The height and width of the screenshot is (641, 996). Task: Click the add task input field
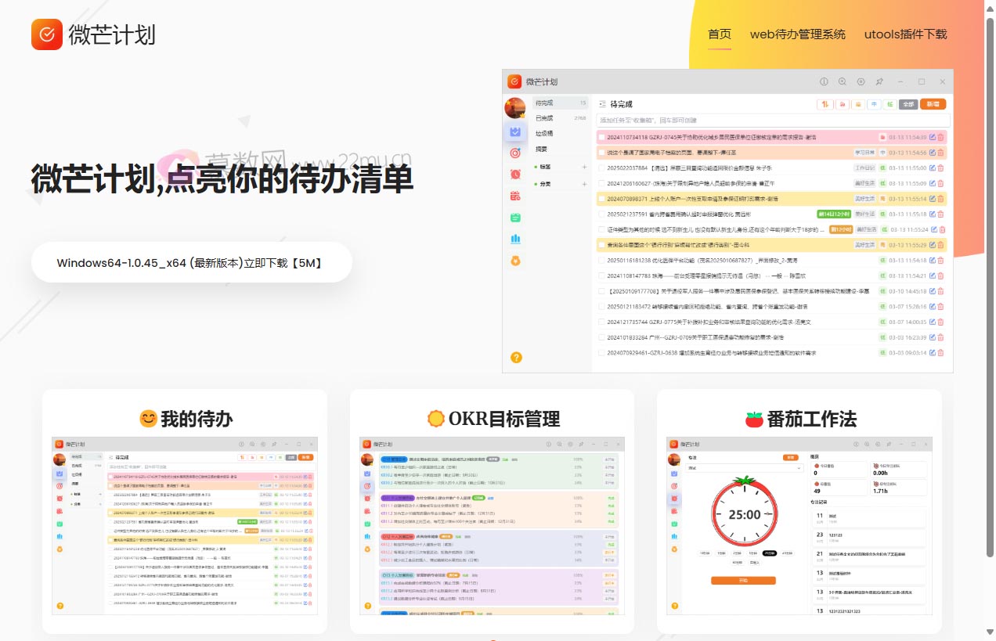pyautogui.click(x=772, y=121)
